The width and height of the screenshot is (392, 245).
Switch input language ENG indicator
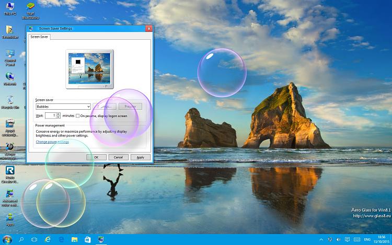[367, 239]
